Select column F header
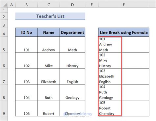The height and width of the screenshot is (121, 156). coord(124,5)
